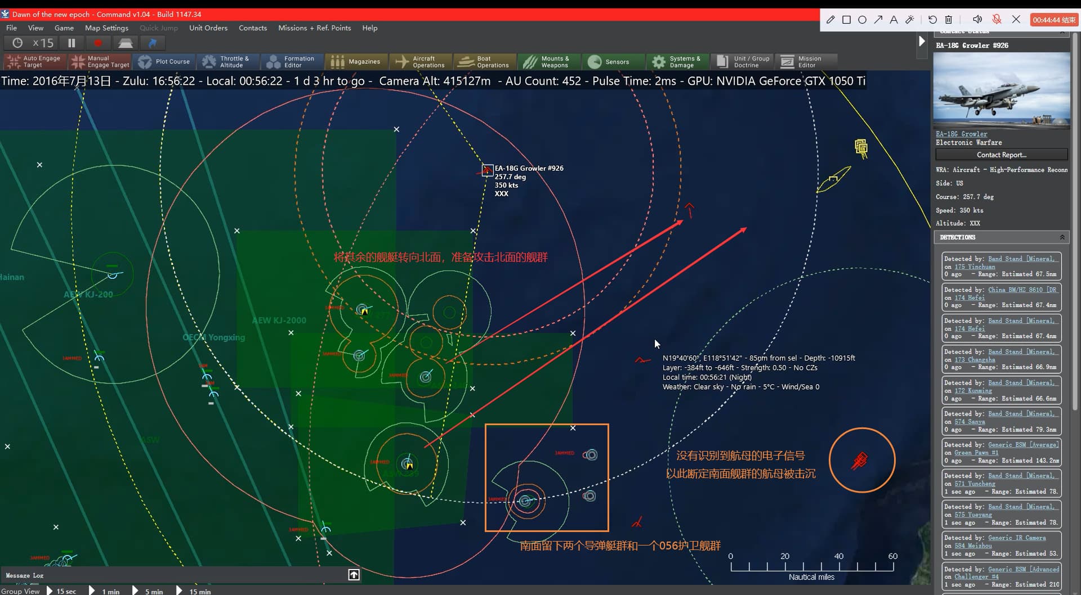The height and width of the screenshot is (595, 1081).
Task: Open Unit / Group Doctrine
Action: pos(741,61)
